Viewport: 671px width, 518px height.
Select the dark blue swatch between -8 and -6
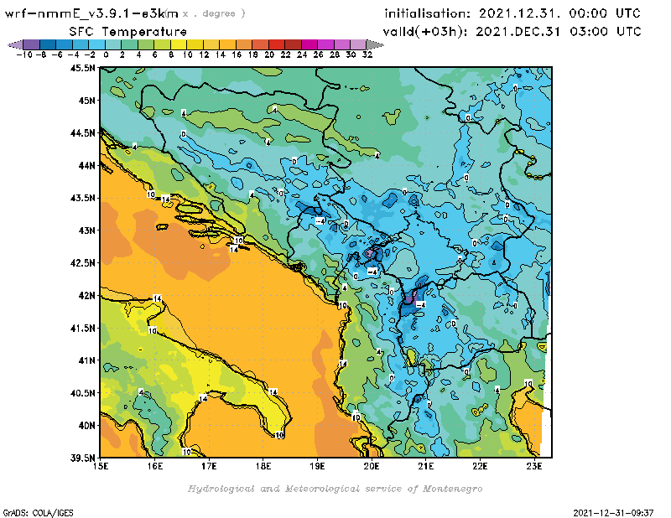pos(48,44)
